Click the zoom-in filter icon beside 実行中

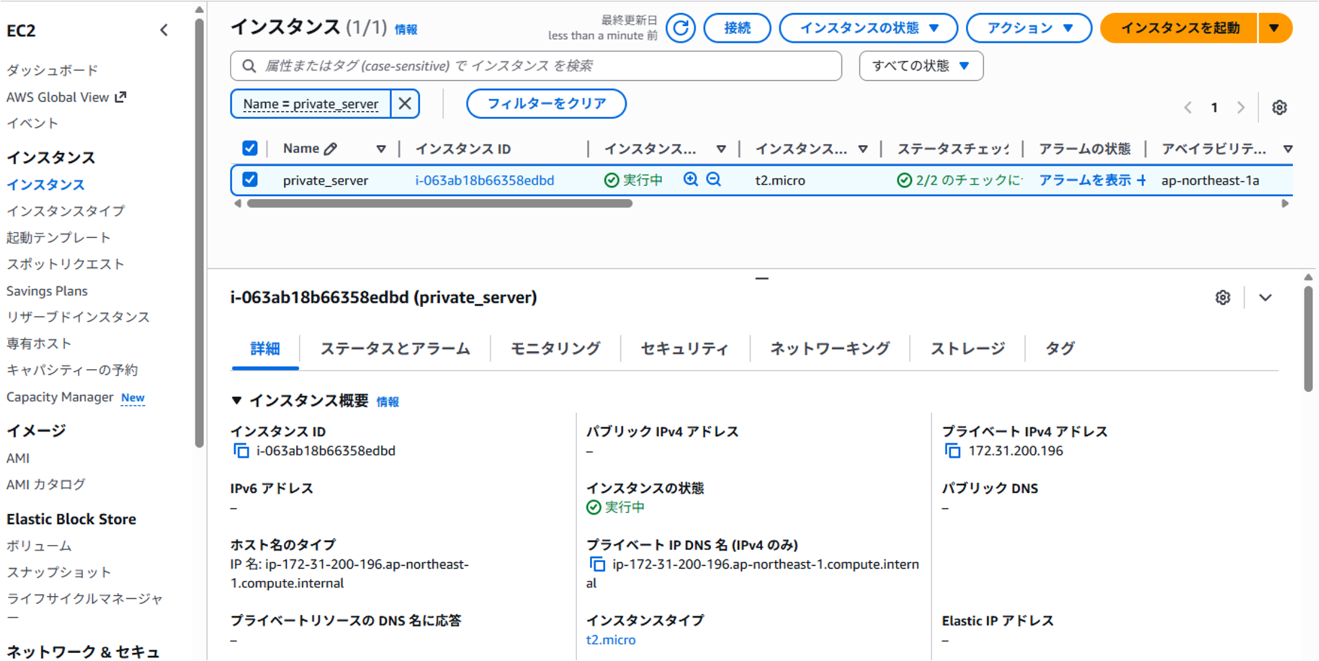point(690,180)
